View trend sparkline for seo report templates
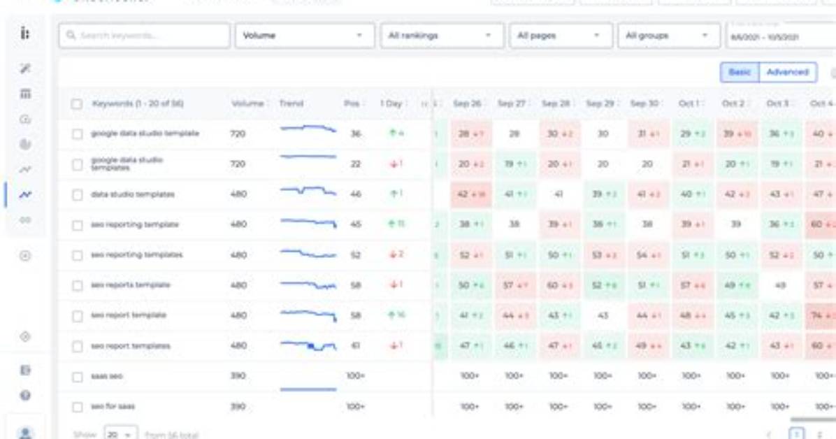The height and width of the screenshot is (439, 836). [308, 346]
